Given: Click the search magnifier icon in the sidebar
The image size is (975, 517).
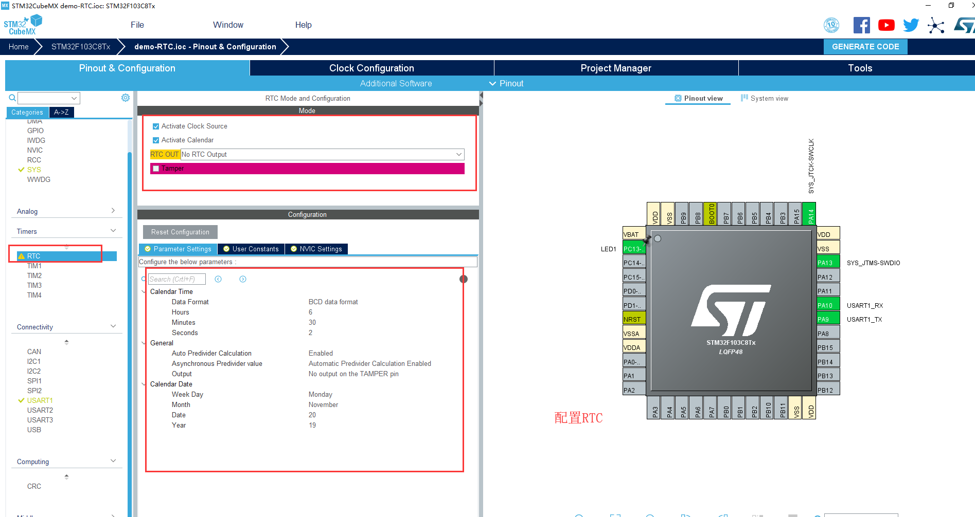Looking at the screenshot, I should tap(12, 97).
